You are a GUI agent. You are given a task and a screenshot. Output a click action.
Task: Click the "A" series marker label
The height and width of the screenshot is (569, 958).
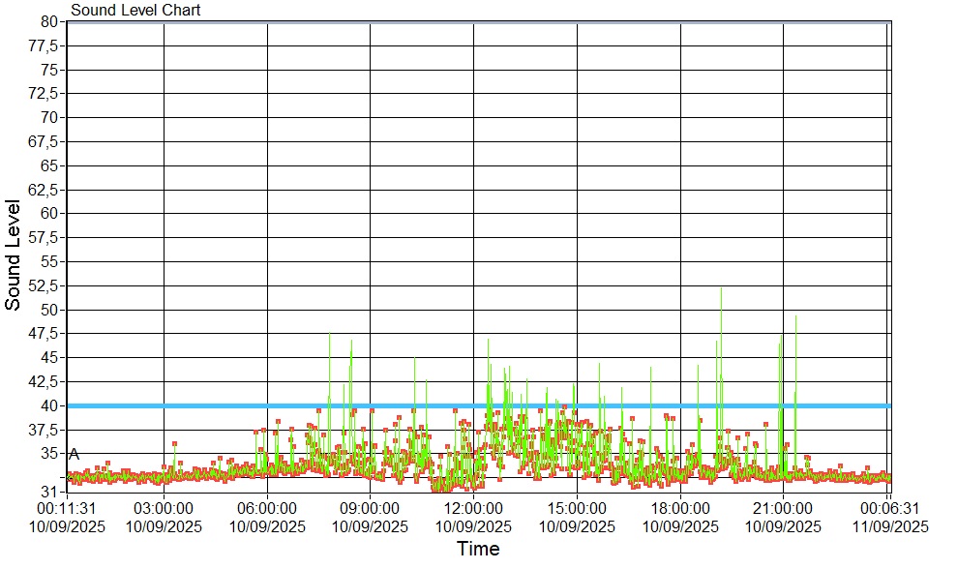(x=74, y=454)
